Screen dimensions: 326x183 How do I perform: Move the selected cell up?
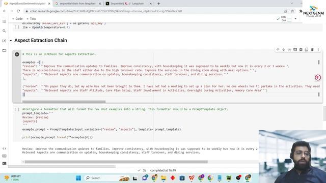[x=278, y=50]
